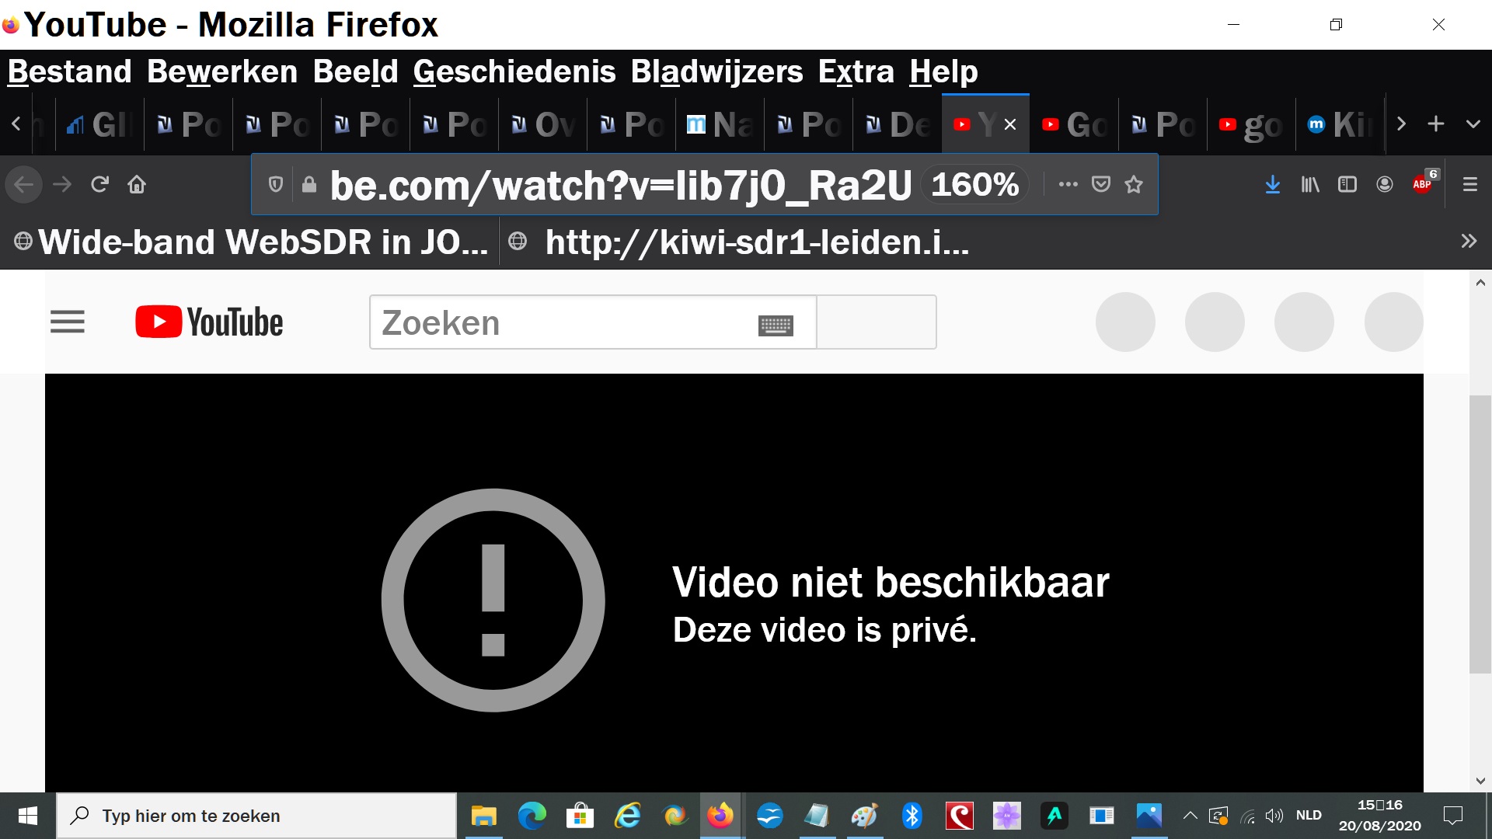Reset the 160% zoom level indicator
This screenshot has width=1492, height=839.
[974, 185]
